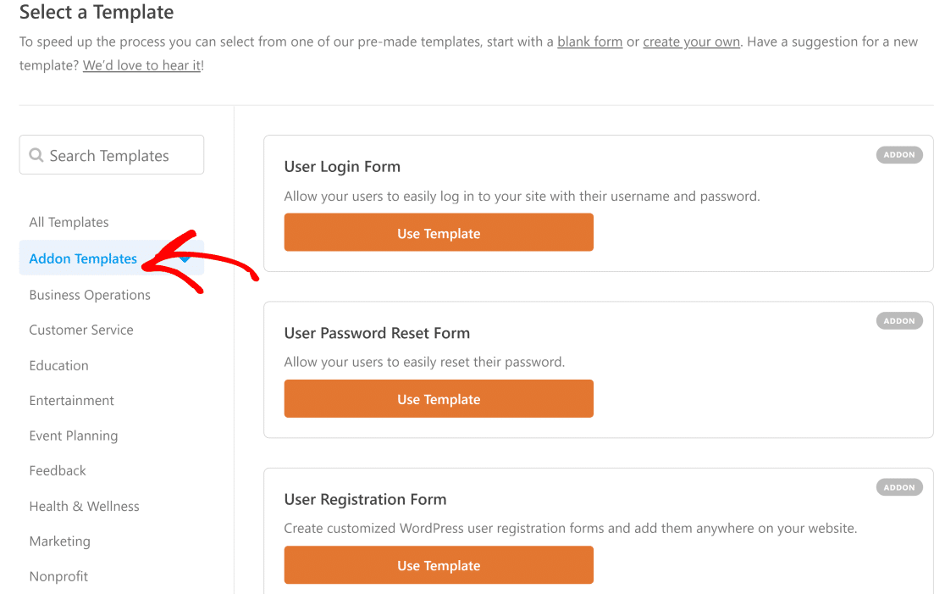Focus the Search Templates field
The height and width of the screenshot is (594, 945).
point(119,156)
